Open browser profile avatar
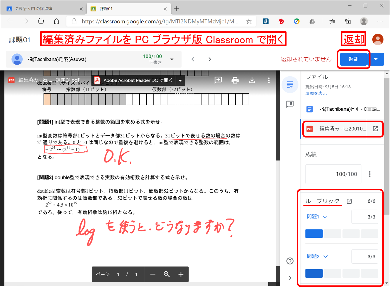Viewport: 390px width, 287px height. pyautogui.click(x=364, y=21)
